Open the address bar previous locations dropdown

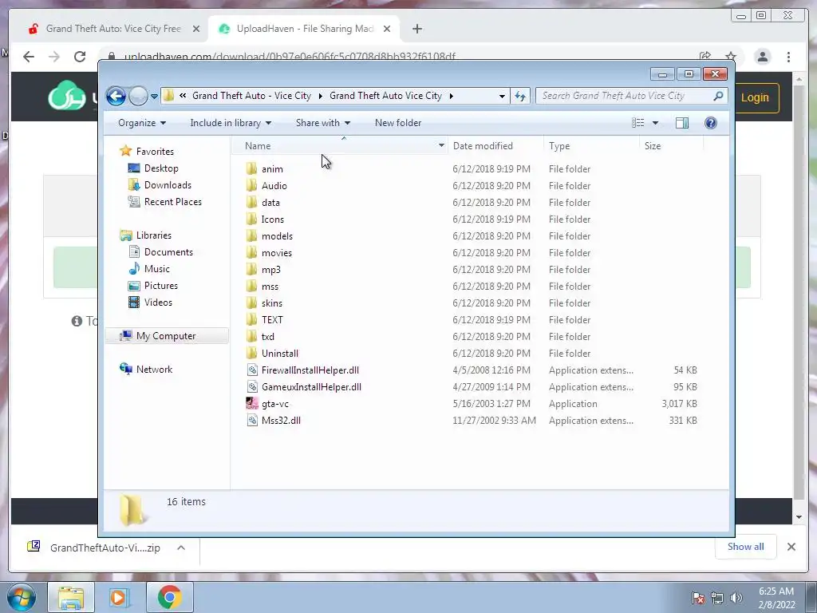pos(501,96)
